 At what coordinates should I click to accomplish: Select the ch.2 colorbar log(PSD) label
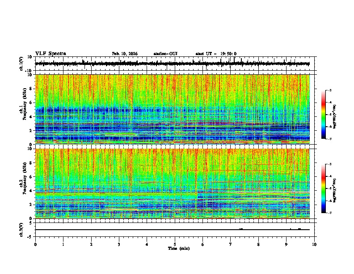coord(335,190)
